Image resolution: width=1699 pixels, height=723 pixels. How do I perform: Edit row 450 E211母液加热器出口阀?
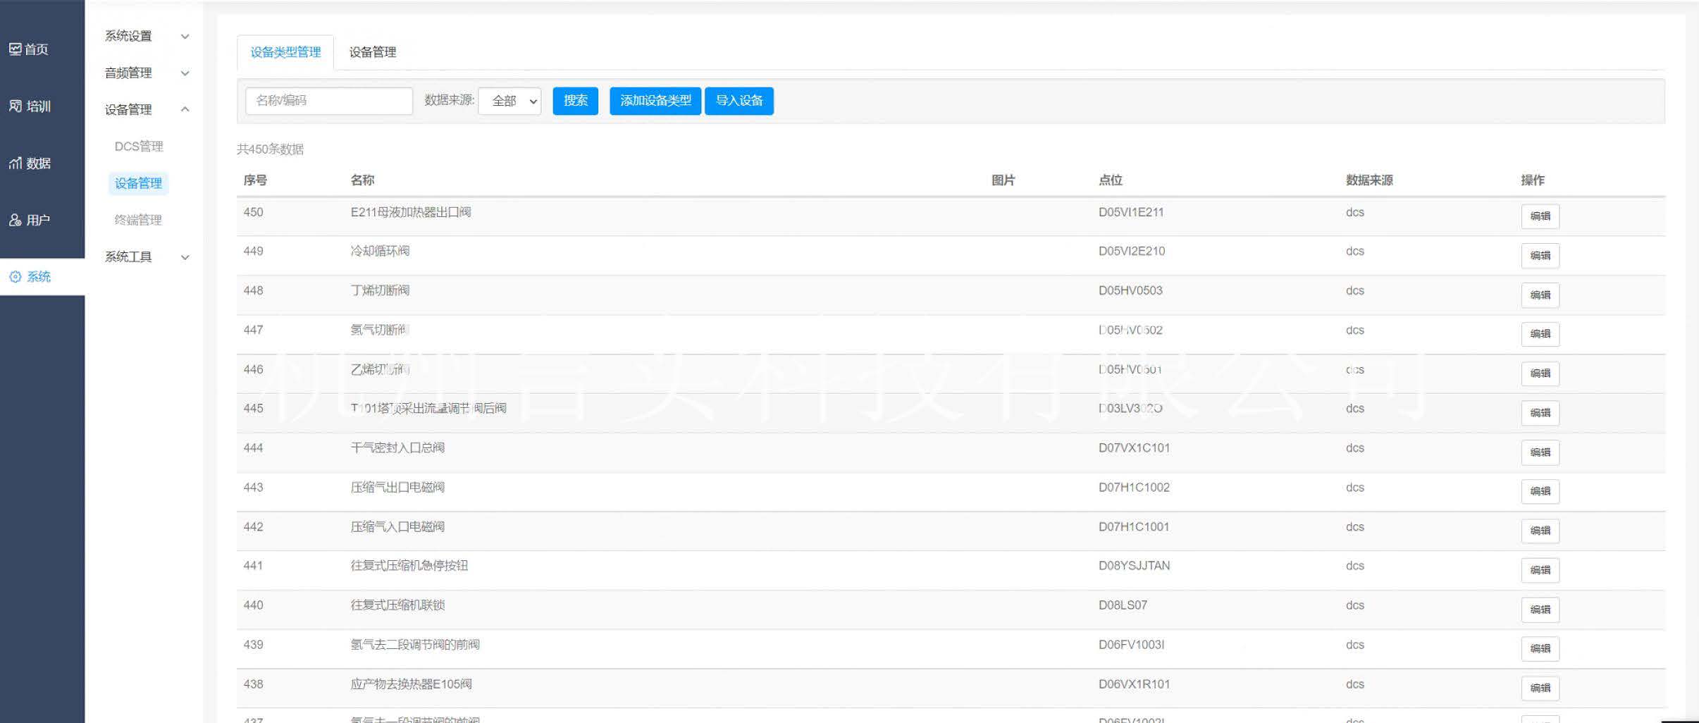(1540, 216)
